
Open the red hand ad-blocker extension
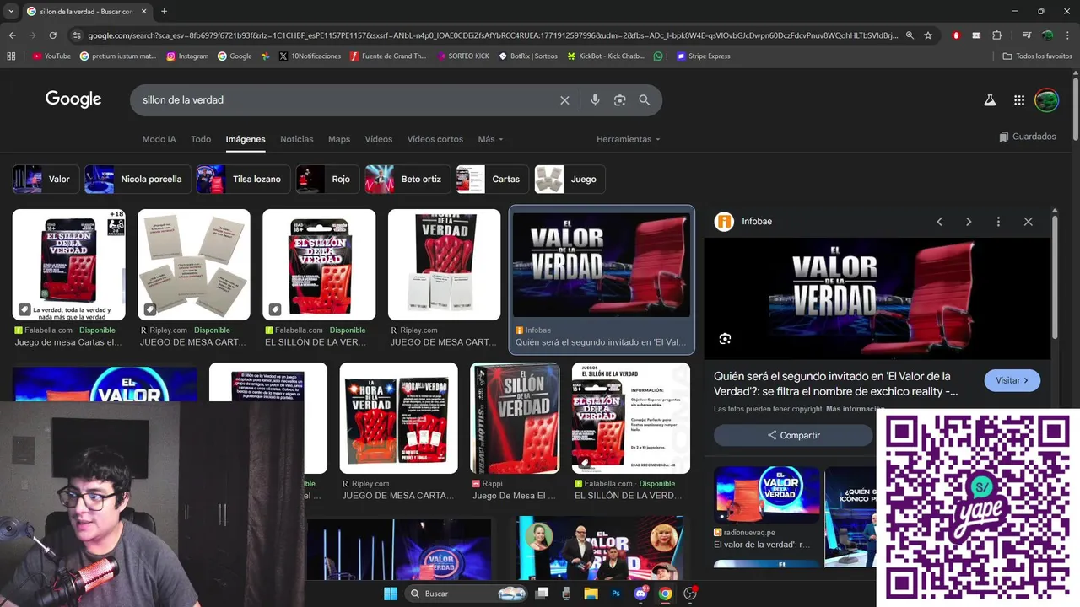(956, 35)
